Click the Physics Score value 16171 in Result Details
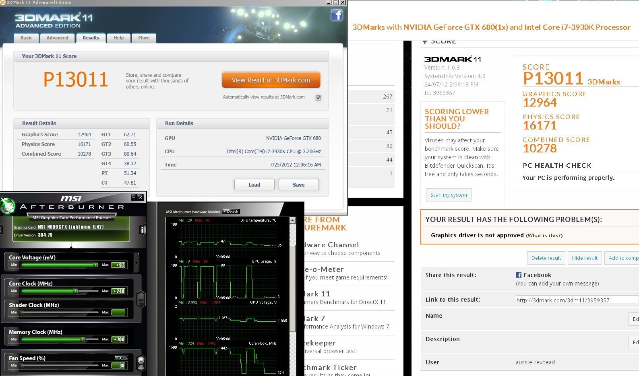The width and height of the screenshot is (639, 376). coord(85,144)
